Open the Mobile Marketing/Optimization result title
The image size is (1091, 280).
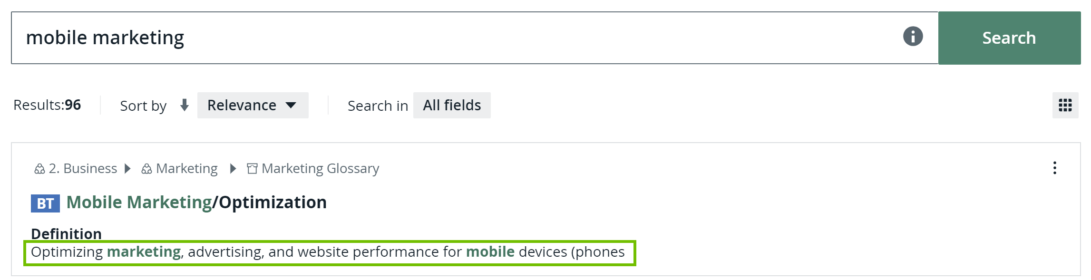click(196, 203)
